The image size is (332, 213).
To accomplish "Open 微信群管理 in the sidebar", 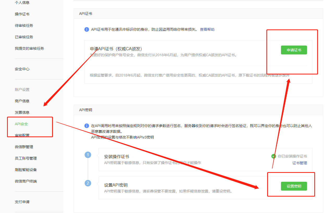I will (x=24, y=147).
